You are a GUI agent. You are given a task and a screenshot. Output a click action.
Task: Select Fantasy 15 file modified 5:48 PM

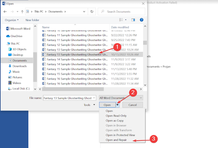pos(92,69)
